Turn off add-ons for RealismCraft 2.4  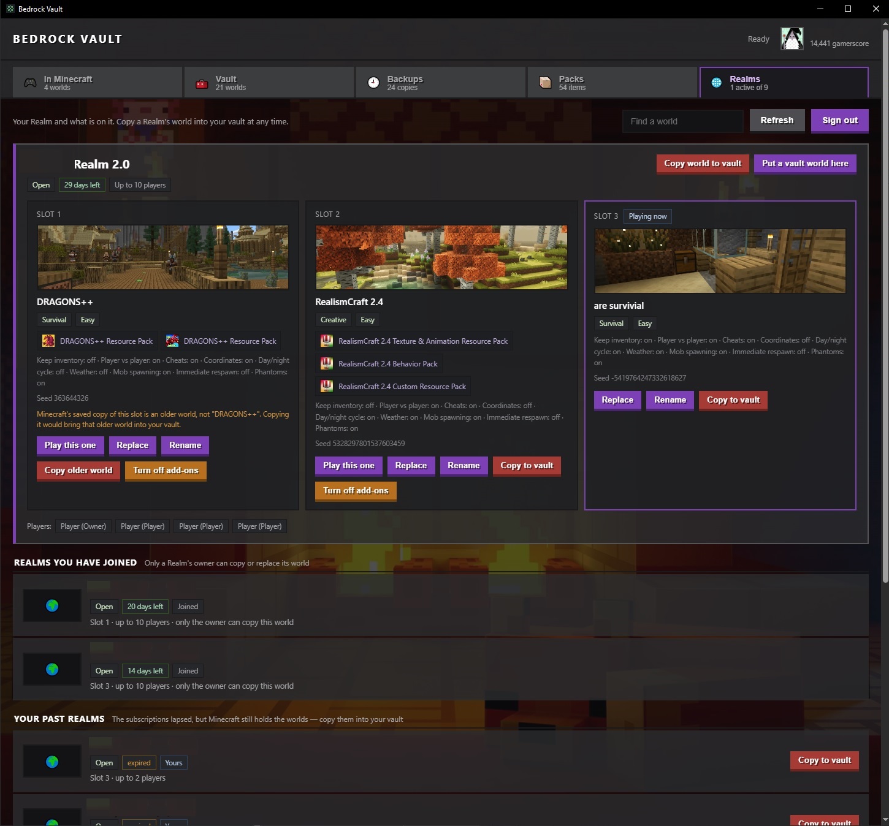(356, 491)
